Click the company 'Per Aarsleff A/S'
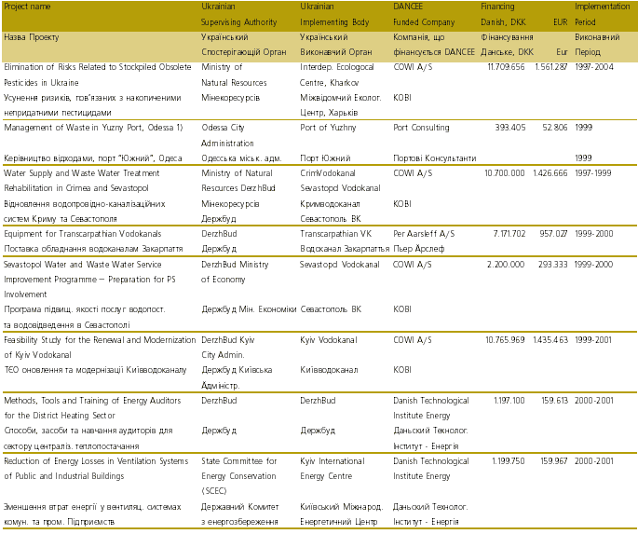Image resolution: width=638 pixels, height=534 pixels. (x=424, y=234)
